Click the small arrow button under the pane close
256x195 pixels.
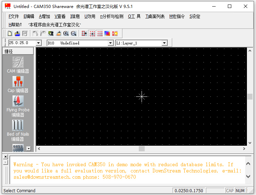(5, 162)
